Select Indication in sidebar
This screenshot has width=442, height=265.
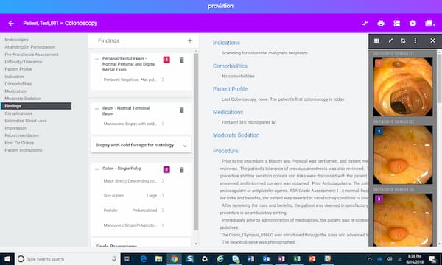point(14,77)
